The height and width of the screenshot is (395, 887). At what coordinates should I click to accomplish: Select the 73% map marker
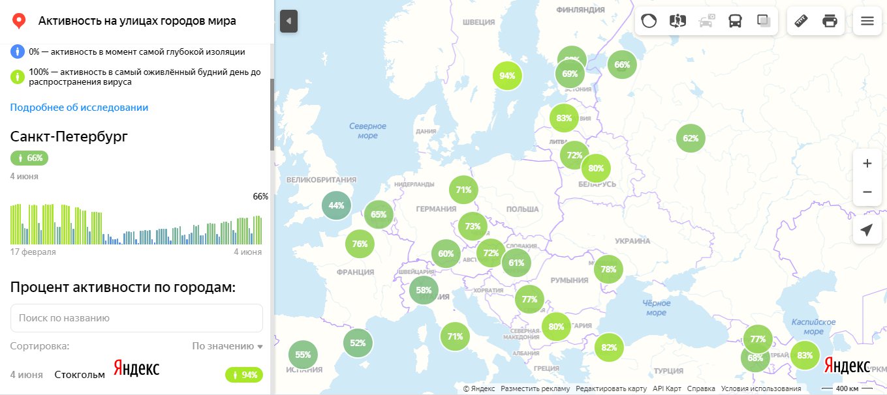[473, 227]
